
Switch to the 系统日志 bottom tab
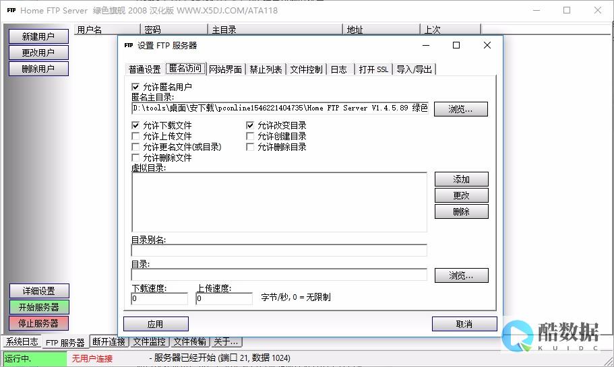22,341
